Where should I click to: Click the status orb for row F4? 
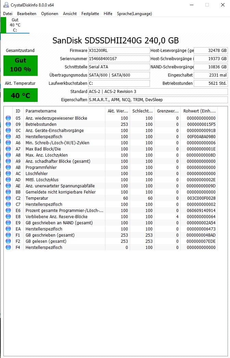8,248
